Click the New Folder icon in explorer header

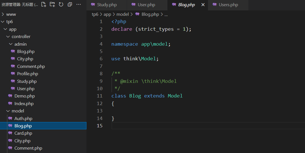(52, 5)
